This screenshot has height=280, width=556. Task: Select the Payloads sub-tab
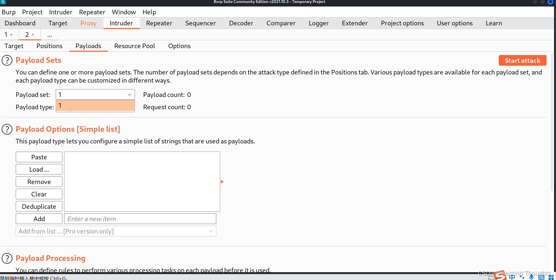coord(88,46)
